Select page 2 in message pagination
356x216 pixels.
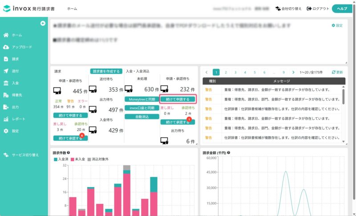coord(226,72)
